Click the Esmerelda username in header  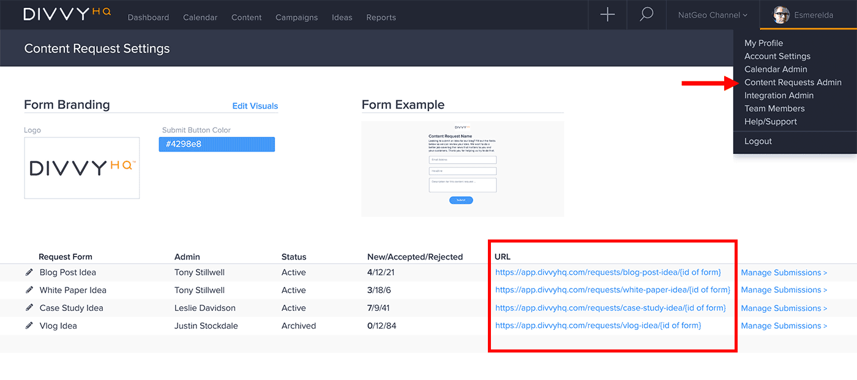[x=814, y=15]
